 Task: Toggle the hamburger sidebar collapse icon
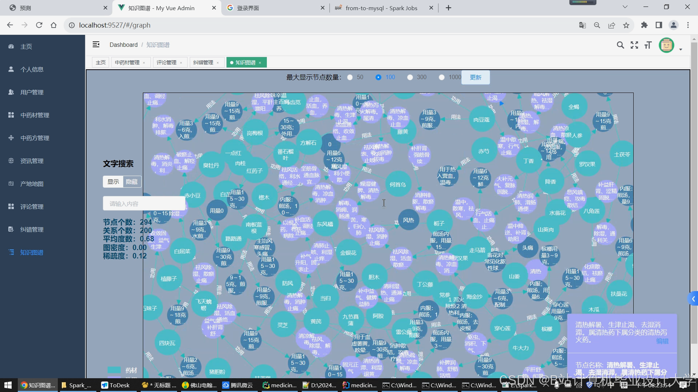click(96, 44)
